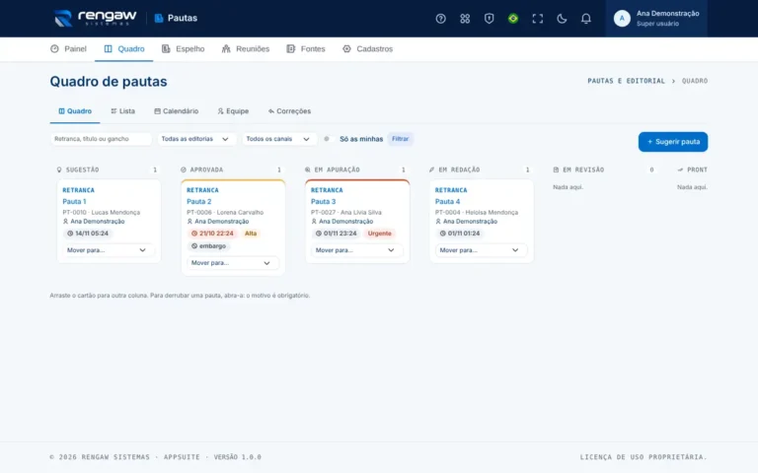Click the fullscreen icon in header
Image resolution: width=758 pixels, height=473 pixels.
[537, 19]
